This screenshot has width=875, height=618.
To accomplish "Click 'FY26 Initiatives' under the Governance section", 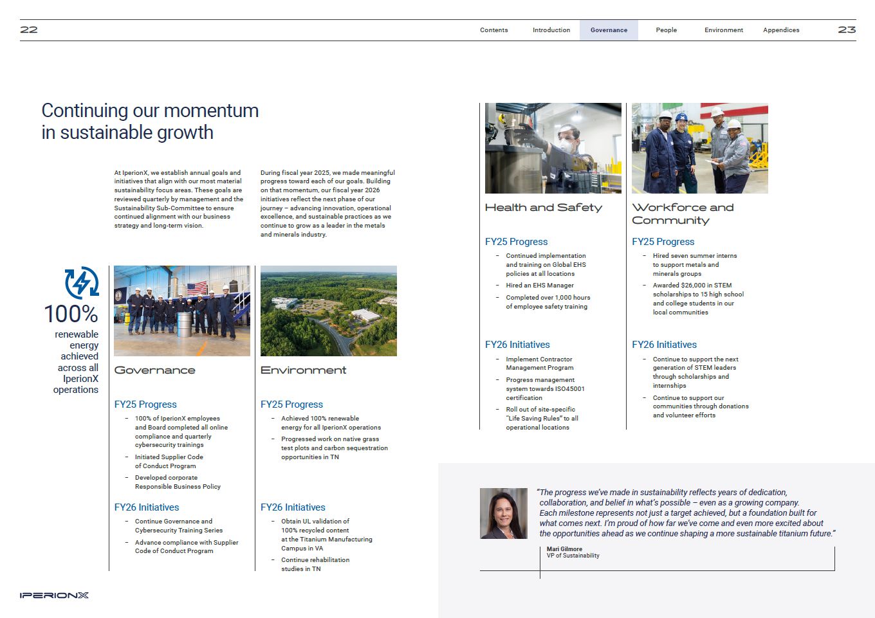I will click(147, 507).
